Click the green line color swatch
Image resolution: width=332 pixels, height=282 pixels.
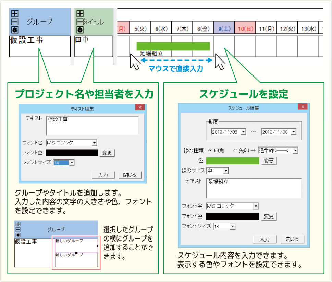(233, 161)
